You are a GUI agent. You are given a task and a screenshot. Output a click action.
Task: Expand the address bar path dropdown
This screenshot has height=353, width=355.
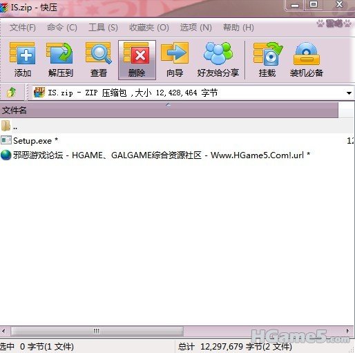[x=349, y=93]
